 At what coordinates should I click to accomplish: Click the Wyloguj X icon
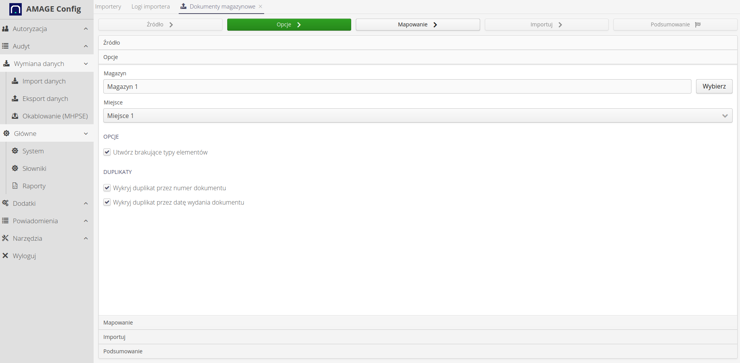[5, 256]
